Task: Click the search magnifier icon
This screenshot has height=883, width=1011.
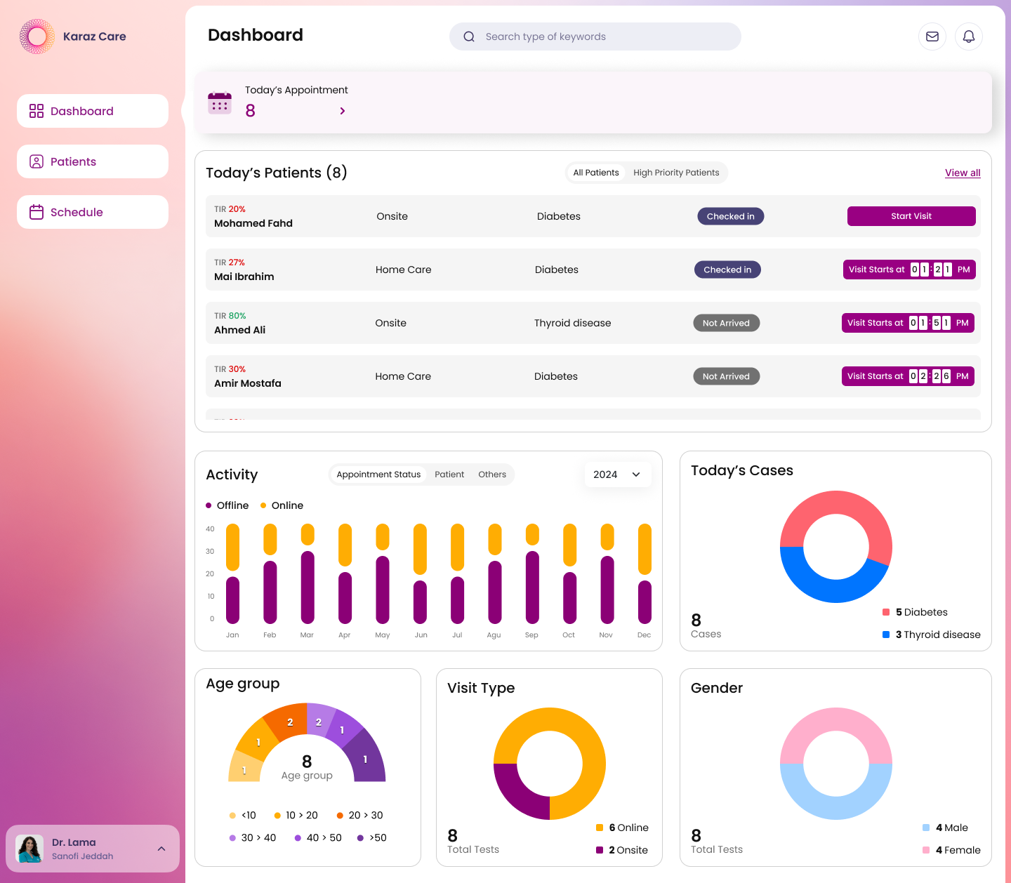Action: click(x=469, y=36)
